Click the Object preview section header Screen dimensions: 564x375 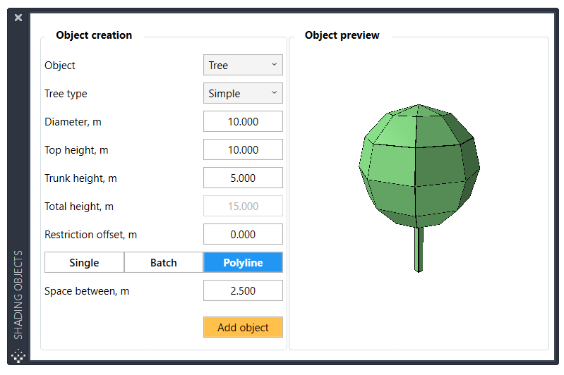pyautogui.click(x=342, y=35)
